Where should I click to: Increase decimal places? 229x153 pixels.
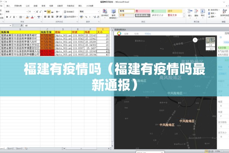(95, 17)
